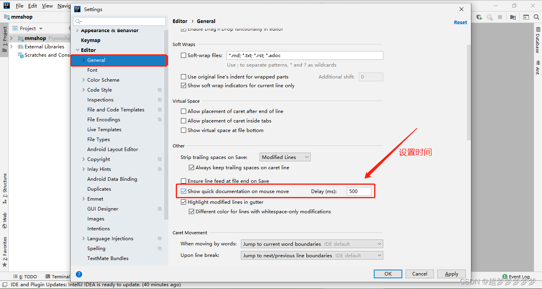Open the 6: TODO bottom tab

click(25, 277)
